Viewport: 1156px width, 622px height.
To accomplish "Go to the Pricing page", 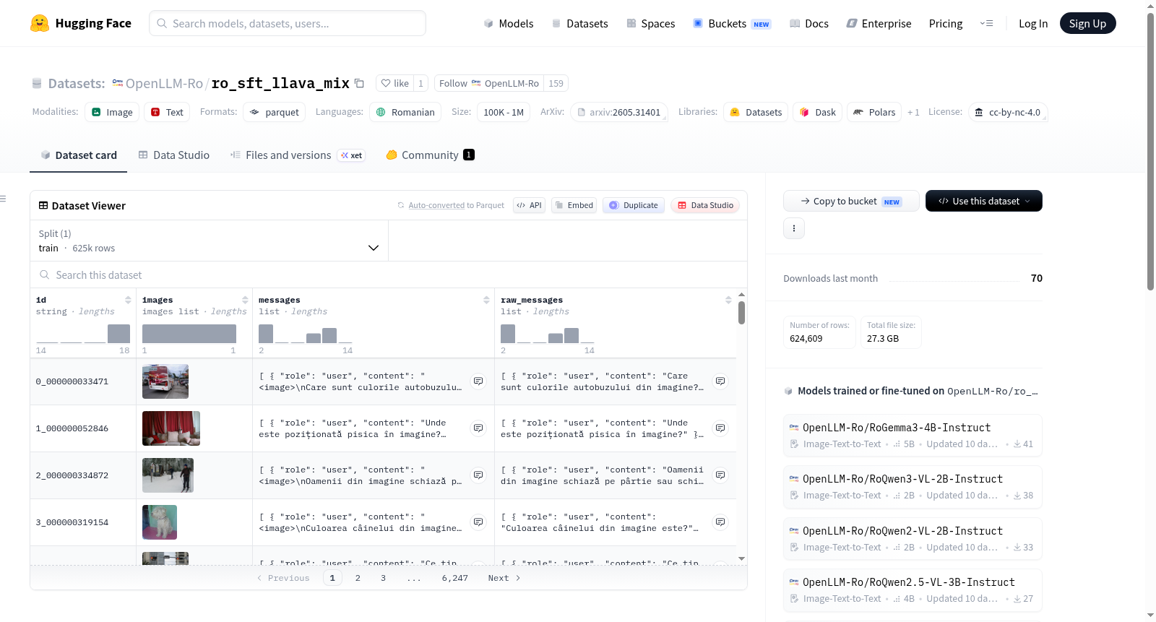I will point(946,23).
